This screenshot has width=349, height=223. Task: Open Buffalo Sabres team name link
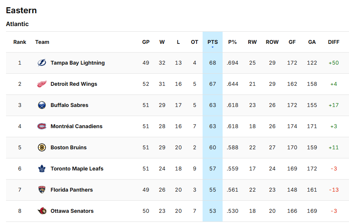(69, 105)
